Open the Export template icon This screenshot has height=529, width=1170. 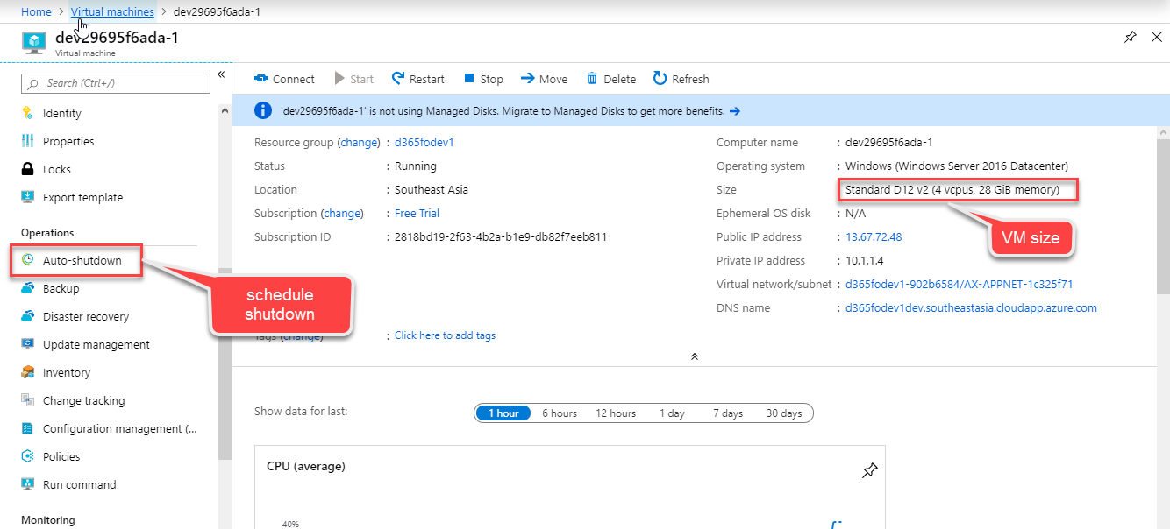pos(27,197)
